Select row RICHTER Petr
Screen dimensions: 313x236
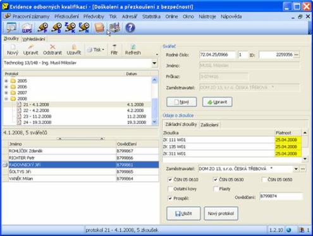tap(83, 158)
